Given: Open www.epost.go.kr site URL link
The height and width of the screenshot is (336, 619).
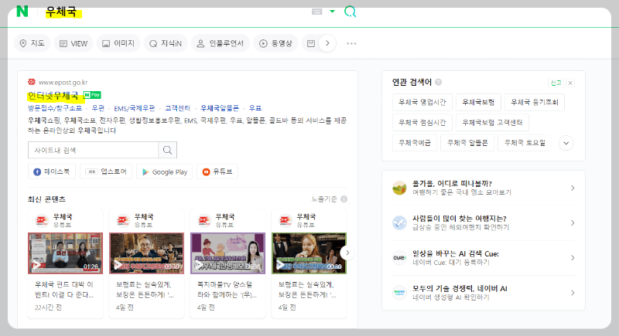Looking at the screenshot, I should 63,83.
